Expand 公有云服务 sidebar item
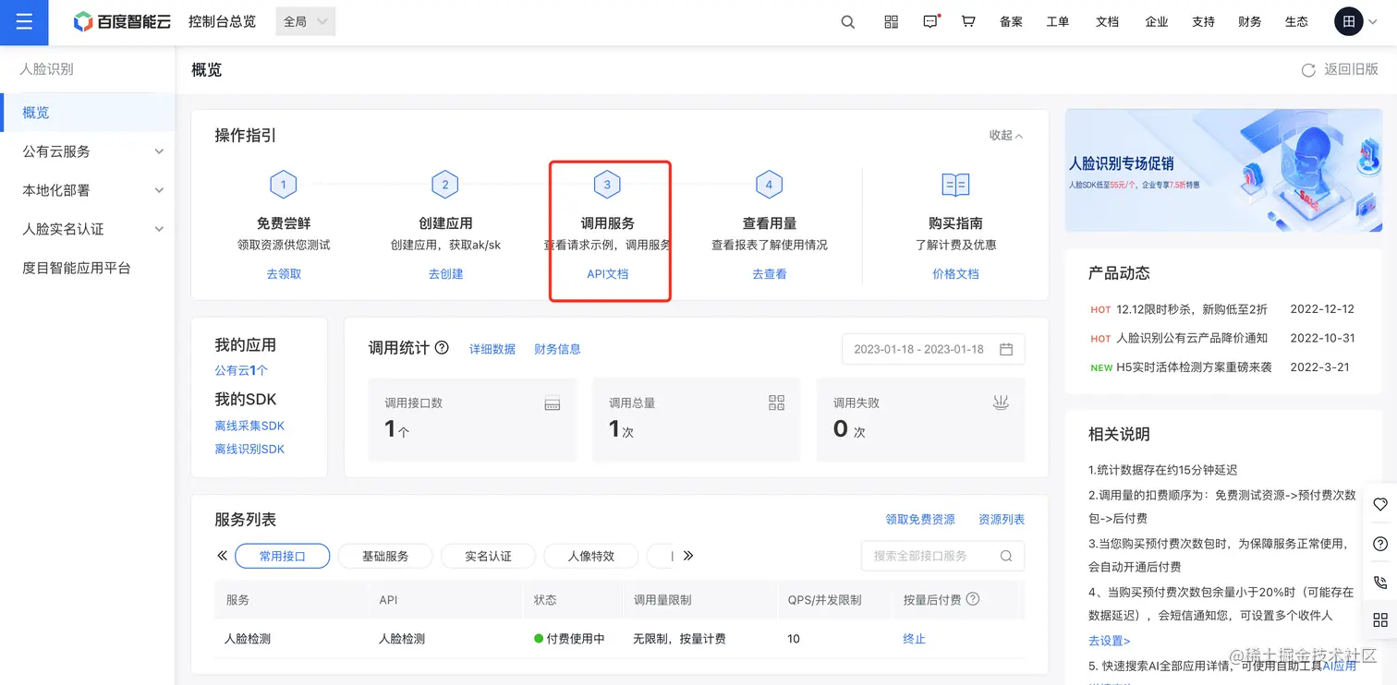The image size is (1397, 685). [87, 151]
